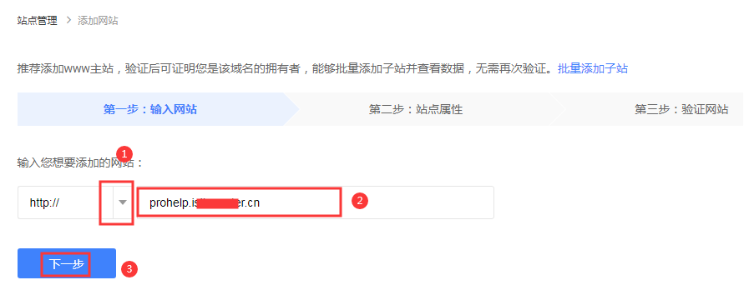Viewport: 744px width, 305px height.
Task: Select the http:// protocol combo box
Action: tap(75, 202)
